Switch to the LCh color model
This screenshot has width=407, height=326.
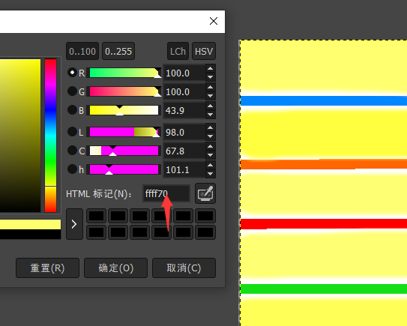pos(178,51)
